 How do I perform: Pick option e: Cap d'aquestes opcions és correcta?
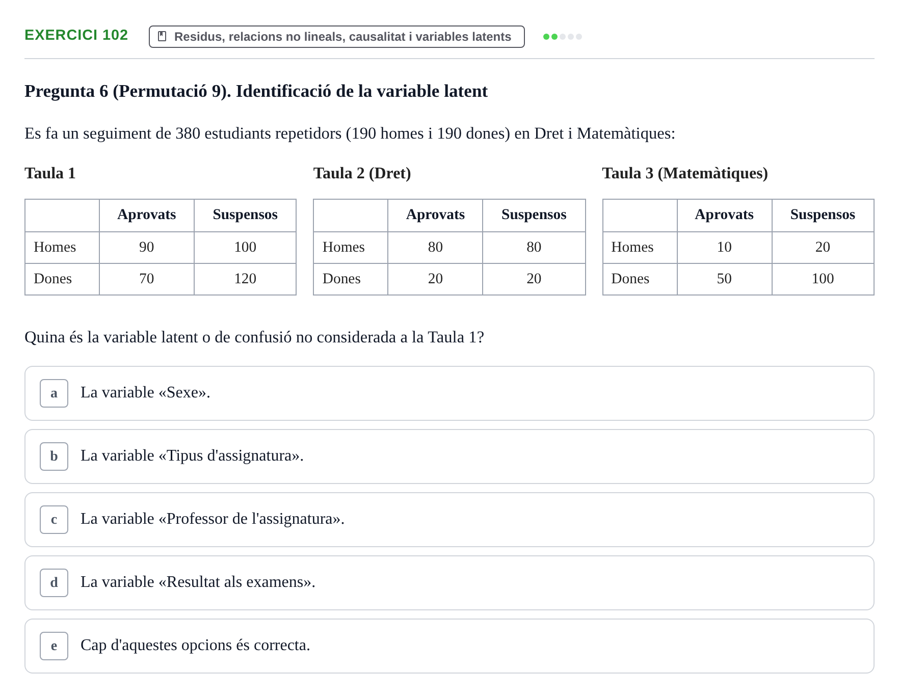[449, 646]
